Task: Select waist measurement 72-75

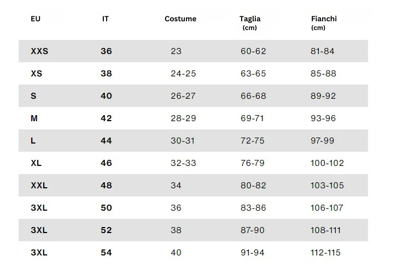Action: [253, 141]
